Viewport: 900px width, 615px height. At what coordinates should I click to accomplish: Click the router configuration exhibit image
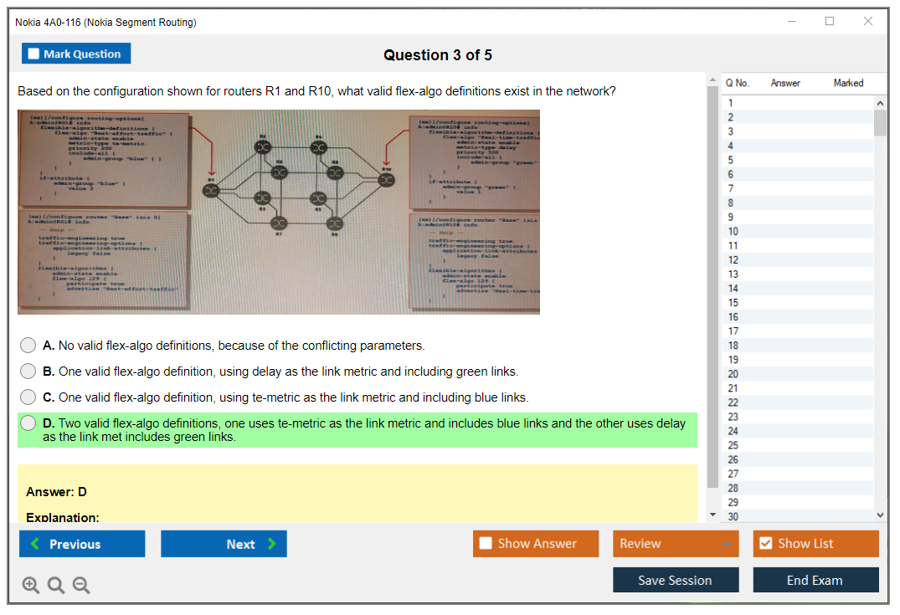(x=278, y=212)
